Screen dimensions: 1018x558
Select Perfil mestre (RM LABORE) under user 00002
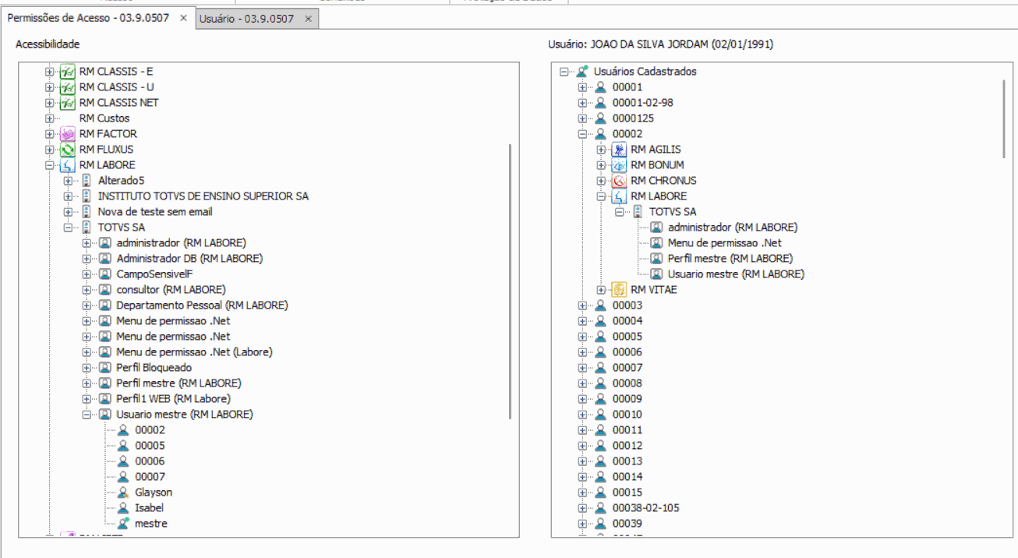tap(730, 259)
